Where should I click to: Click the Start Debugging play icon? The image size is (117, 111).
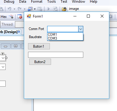pos(49,9)
